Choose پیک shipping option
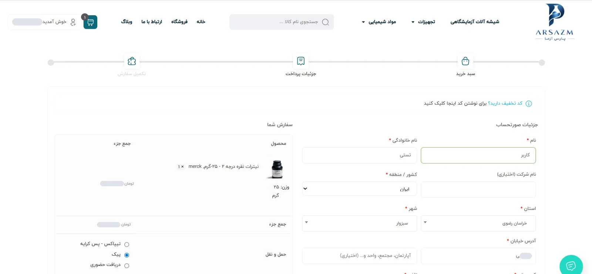 [x=127, y=255]
